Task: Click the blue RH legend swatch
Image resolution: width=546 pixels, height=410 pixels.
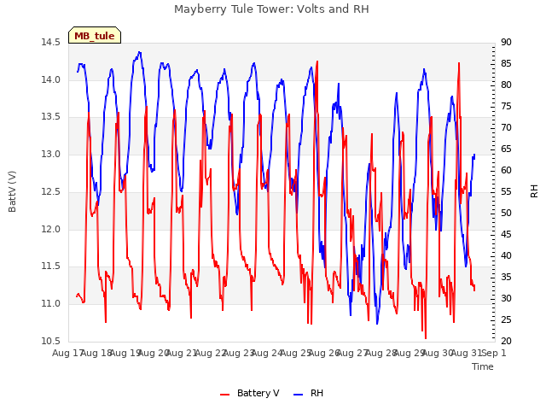Action: pos(299,394)
